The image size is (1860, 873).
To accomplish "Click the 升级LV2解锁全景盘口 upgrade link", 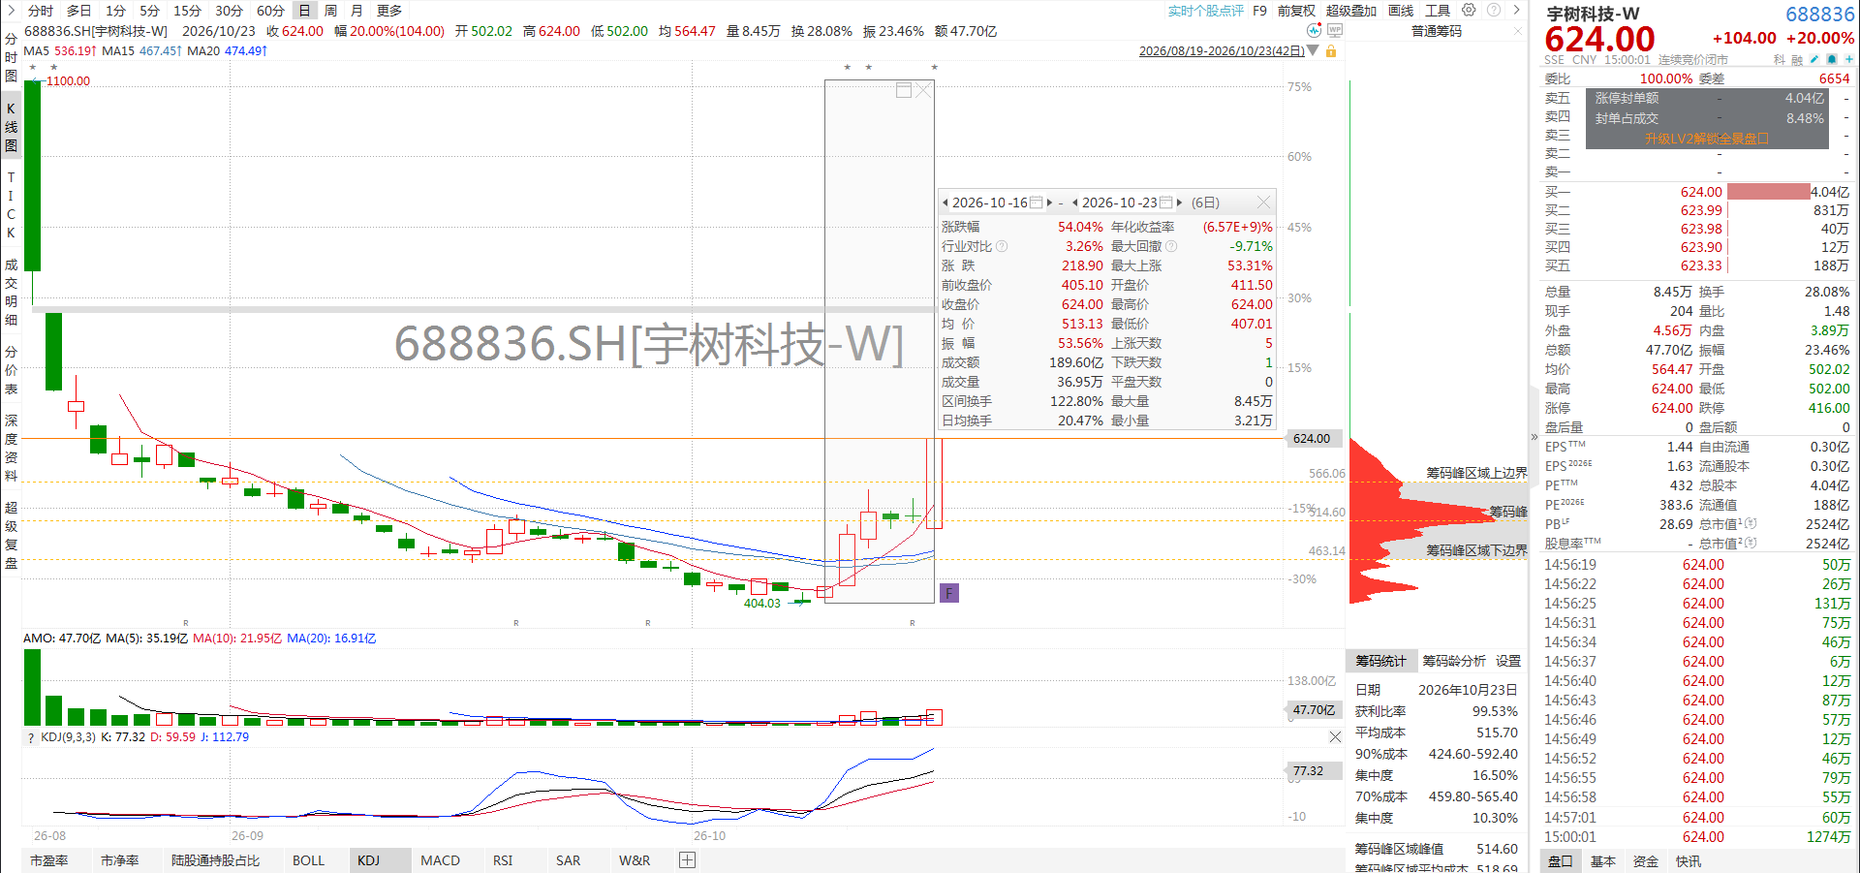I will coord(1706,139).
